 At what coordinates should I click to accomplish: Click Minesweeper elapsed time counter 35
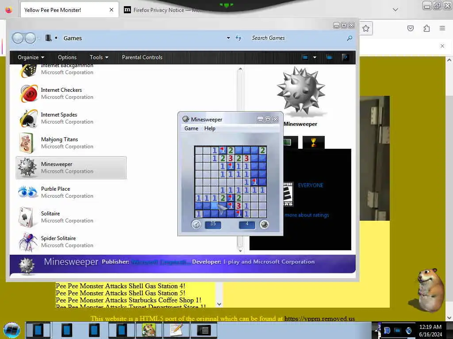[x=213, y=224]
